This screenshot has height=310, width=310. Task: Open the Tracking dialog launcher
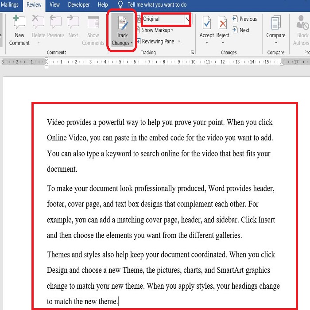192,52
